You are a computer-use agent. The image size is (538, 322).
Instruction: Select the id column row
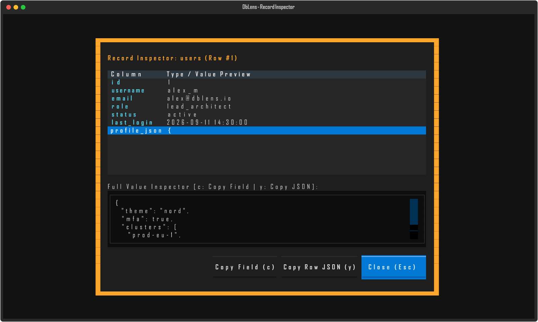pos(267,82)
